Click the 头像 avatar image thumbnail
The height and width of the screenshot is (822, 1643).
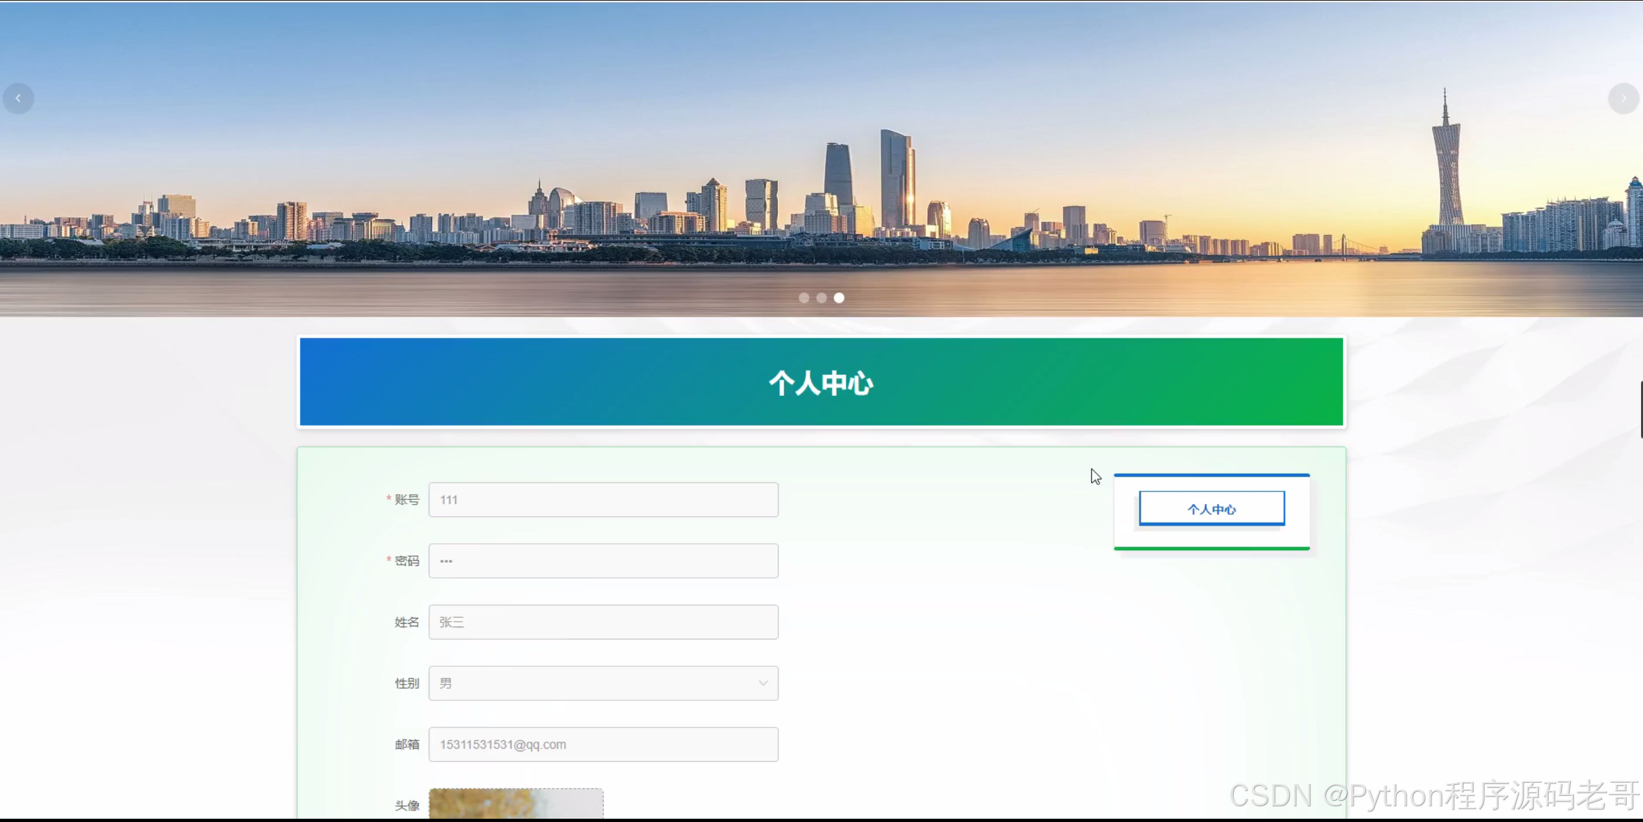coord(515,804)
